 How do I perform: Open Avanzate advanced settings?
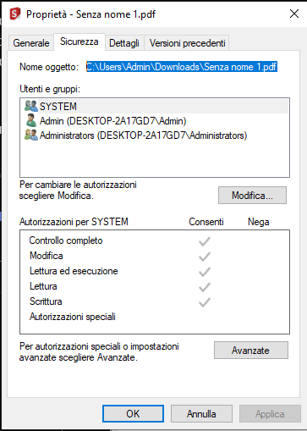pyautogui.click(x=251, y=351)
